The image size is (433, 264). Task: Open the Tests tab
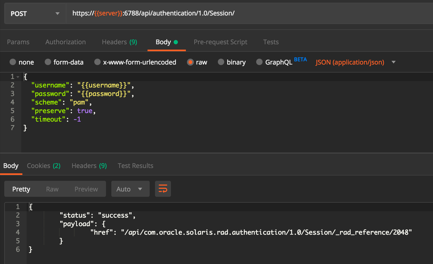pos(271,42)
